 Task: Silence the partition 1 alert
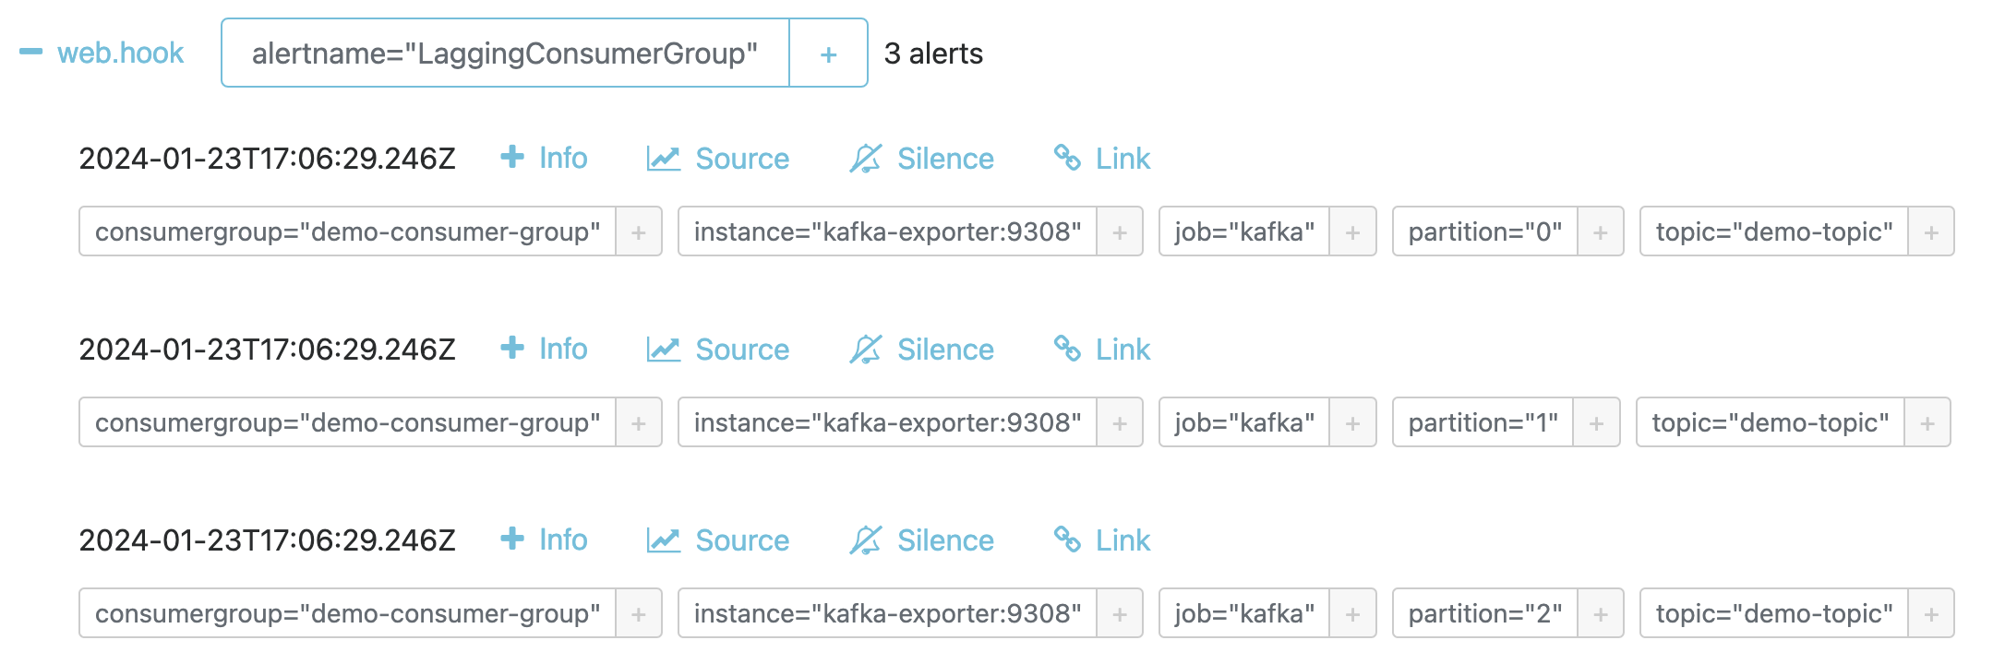[x=921, y=350]
